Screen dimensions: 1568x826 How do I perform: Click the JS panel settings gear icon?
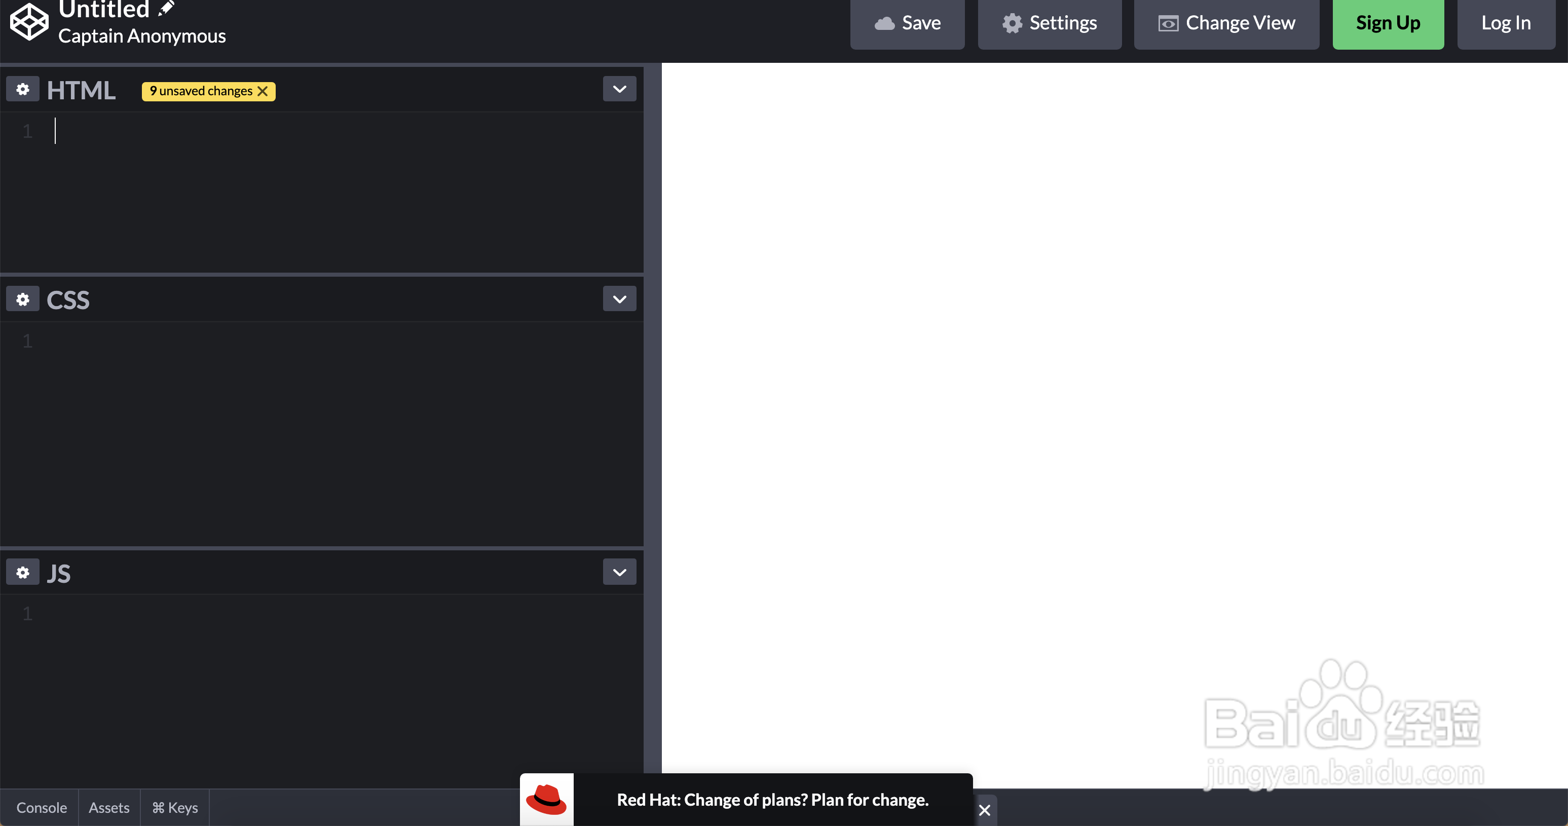(x=22, y=572)
